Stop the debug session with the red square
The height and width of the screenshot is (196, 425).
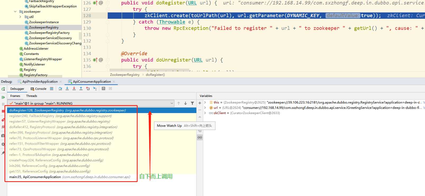(x=3, y=111)
